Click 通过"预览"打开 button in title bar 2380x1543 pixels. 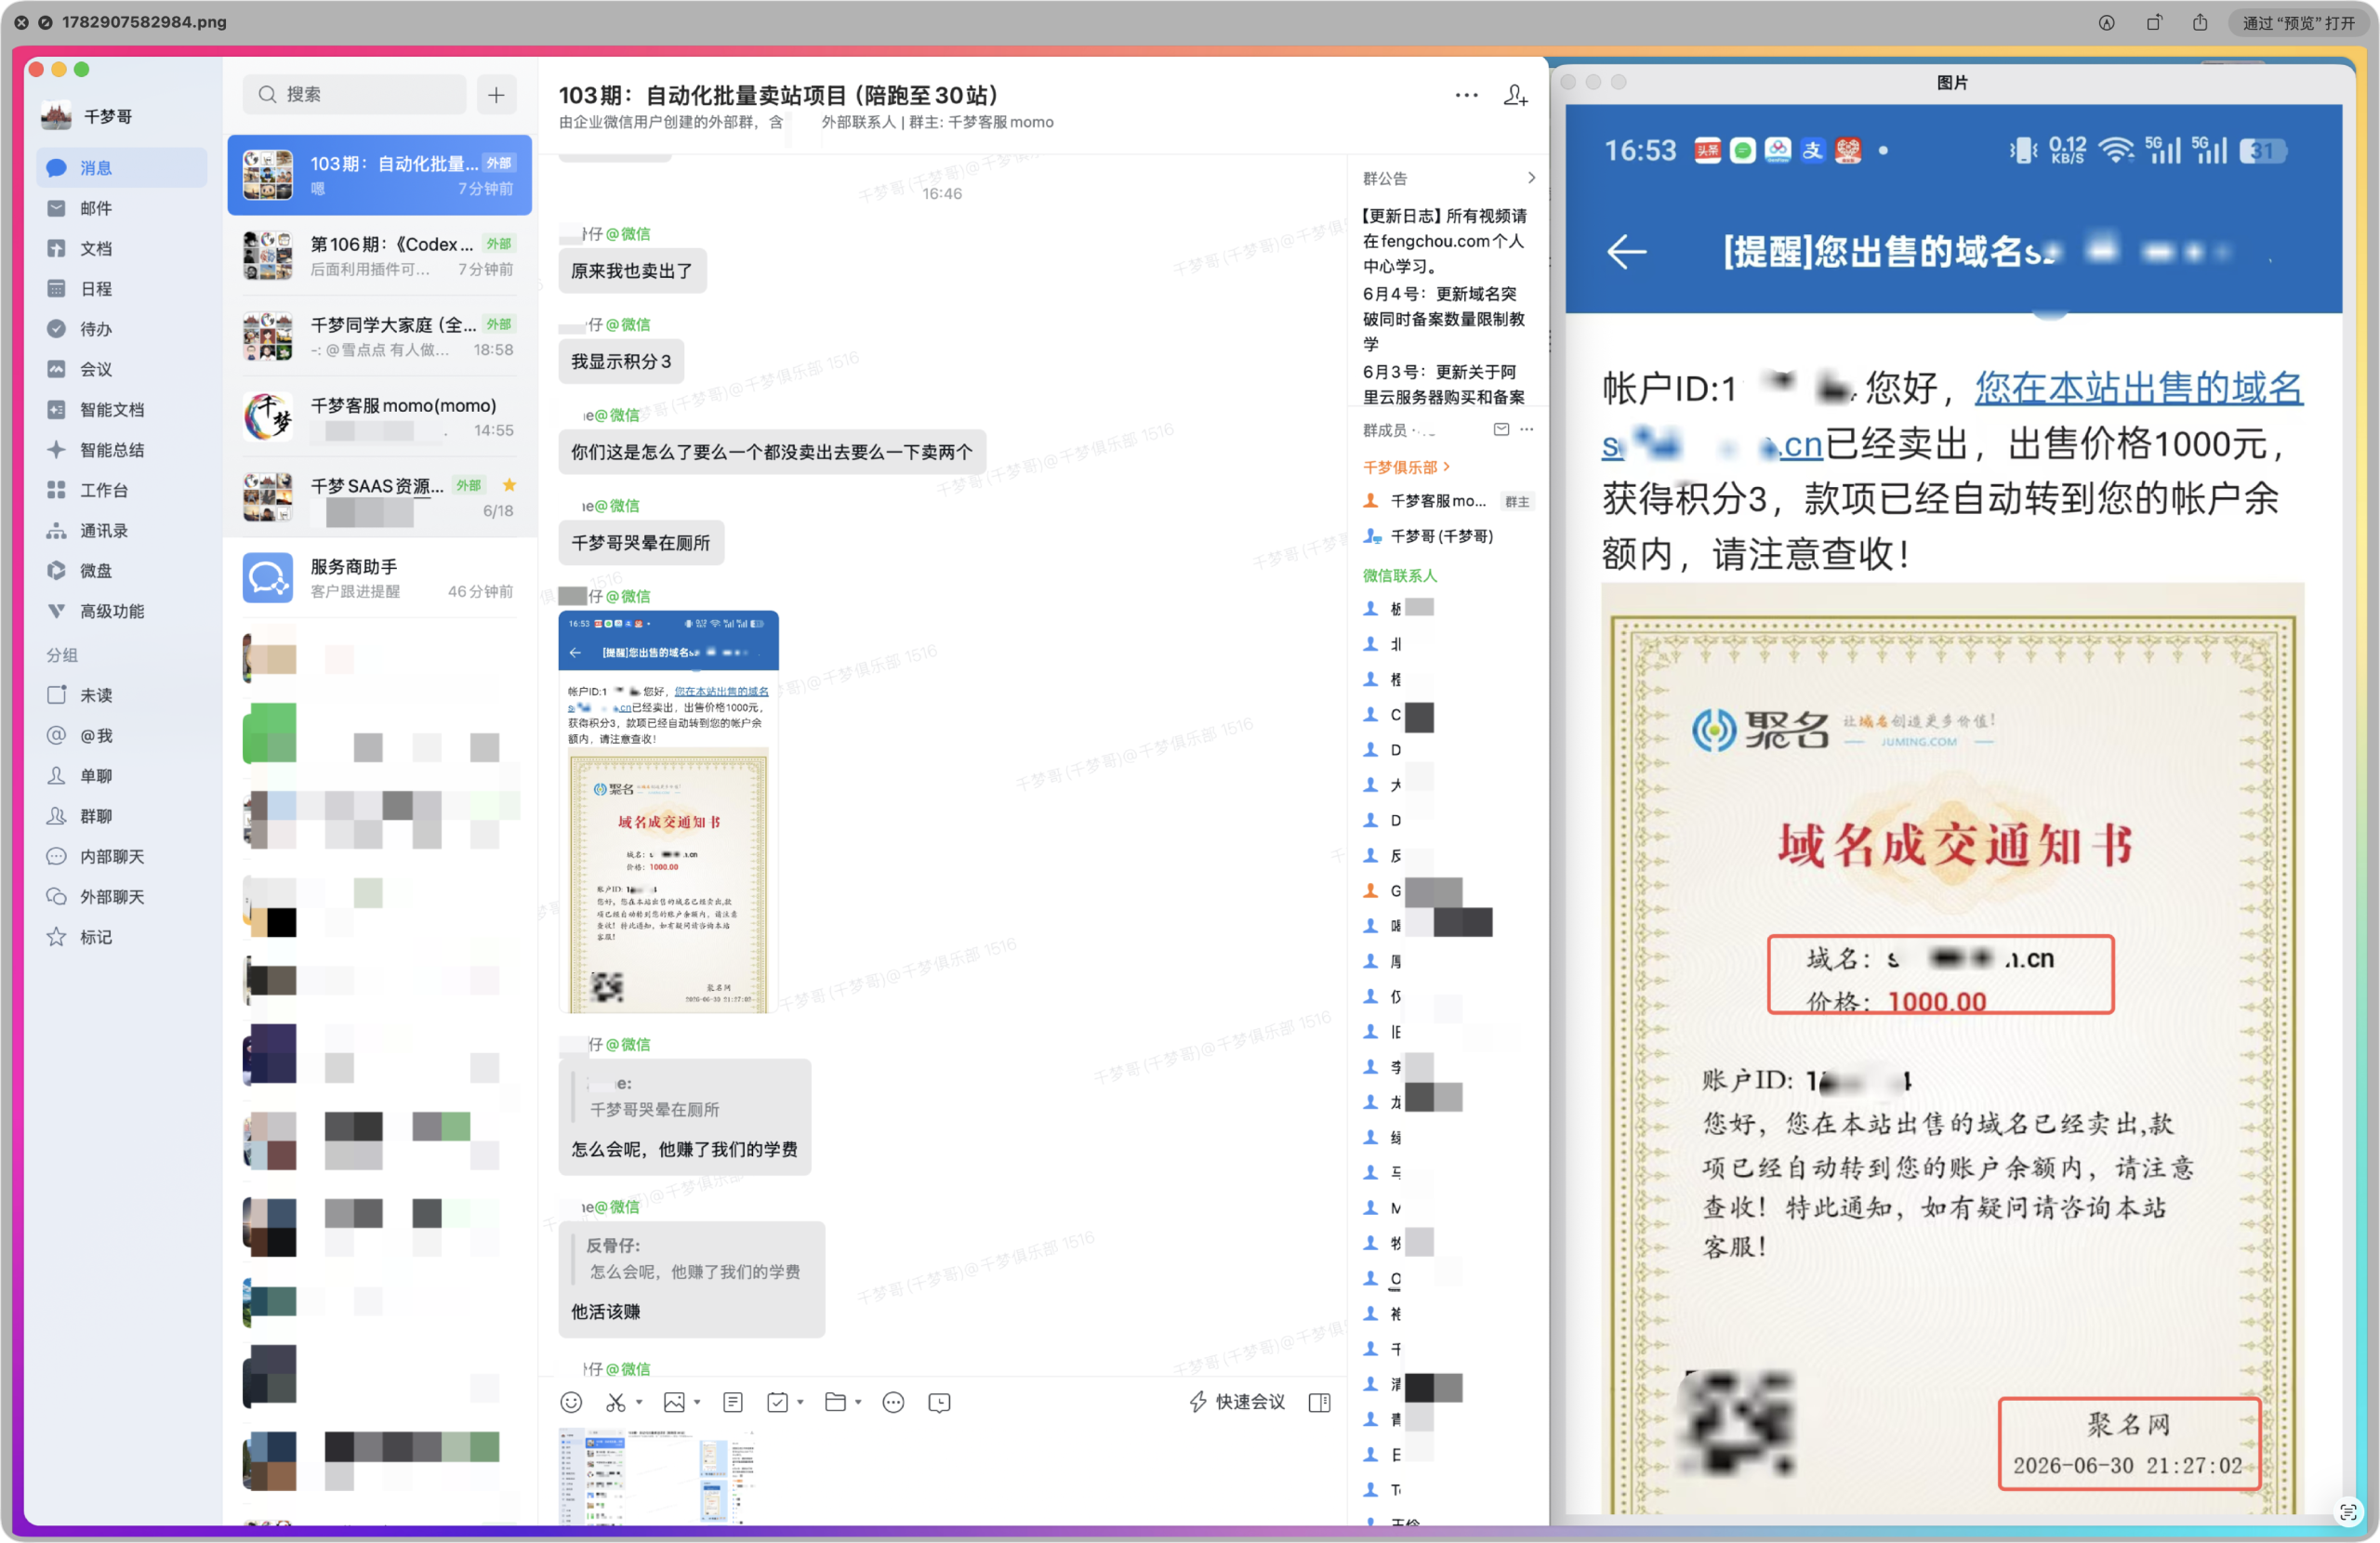click(x=2298, y=22)
